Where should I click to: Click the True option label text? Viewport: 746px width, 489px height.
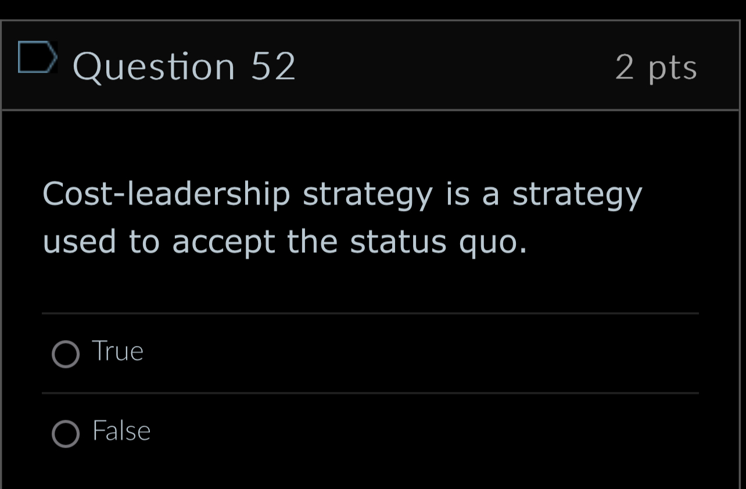(118, 351)
